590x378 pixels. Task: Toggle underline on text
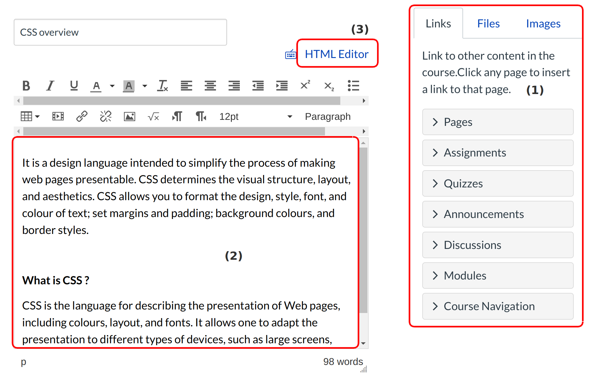(x=74, y=86)
